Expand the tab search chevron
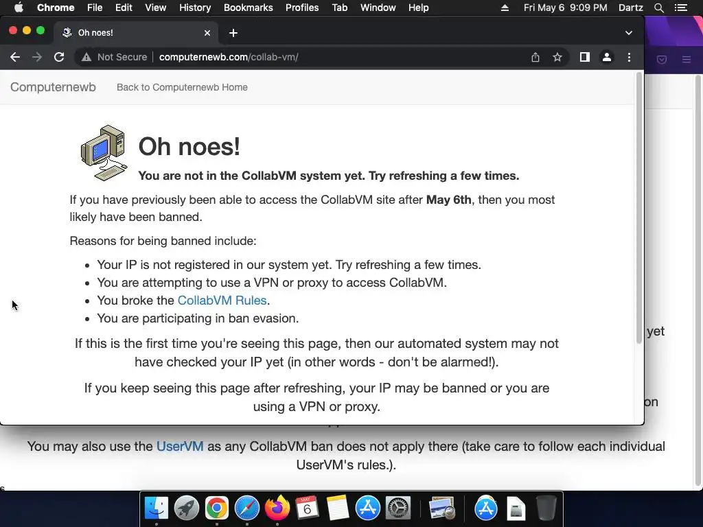Viewport: 703px width, 527px height. pos(629,33)
